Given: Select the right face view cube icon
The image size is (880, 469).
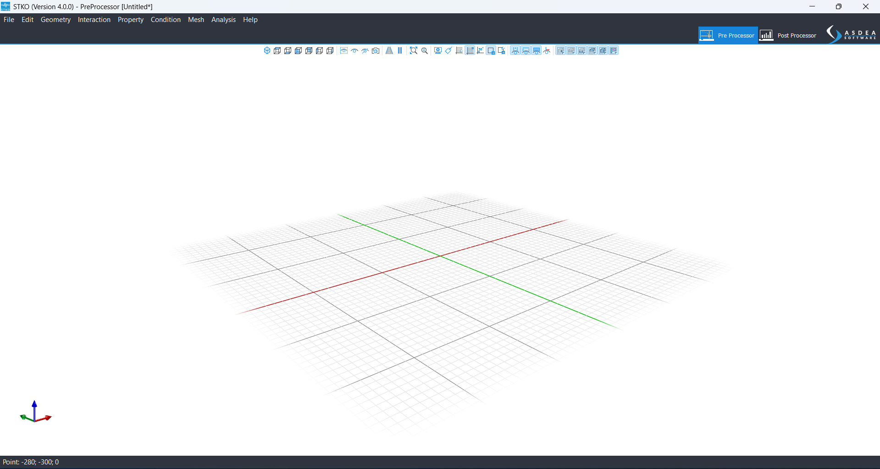Looking at the screenshot, I should (x=330, y=50).
